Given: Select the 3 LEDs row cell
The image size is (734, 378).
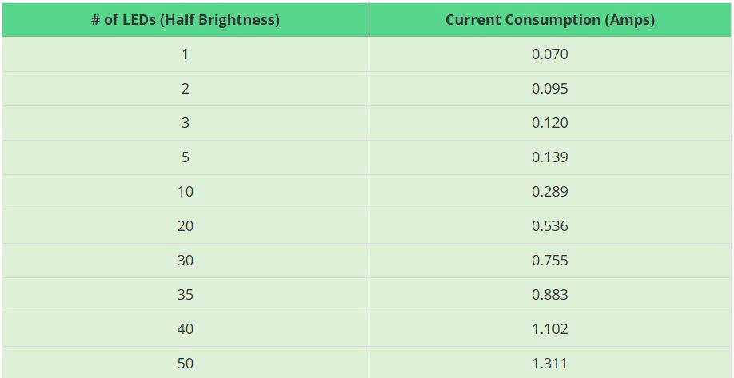Looking at the screenshot, I should 185,123.
